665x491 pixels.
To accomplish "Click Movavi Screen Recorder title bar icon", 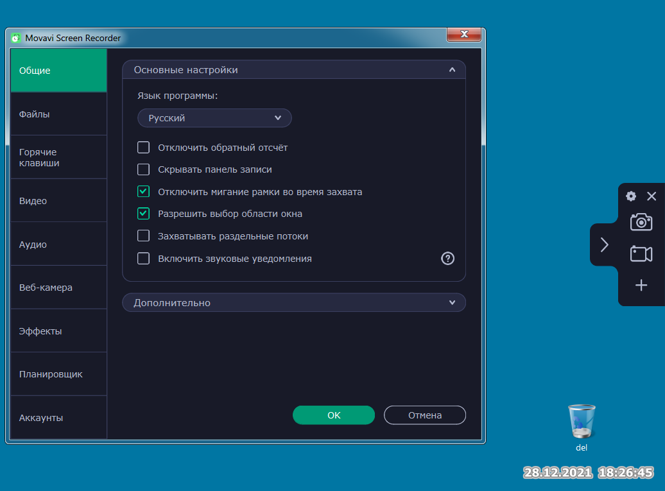I will coord(15,38).
